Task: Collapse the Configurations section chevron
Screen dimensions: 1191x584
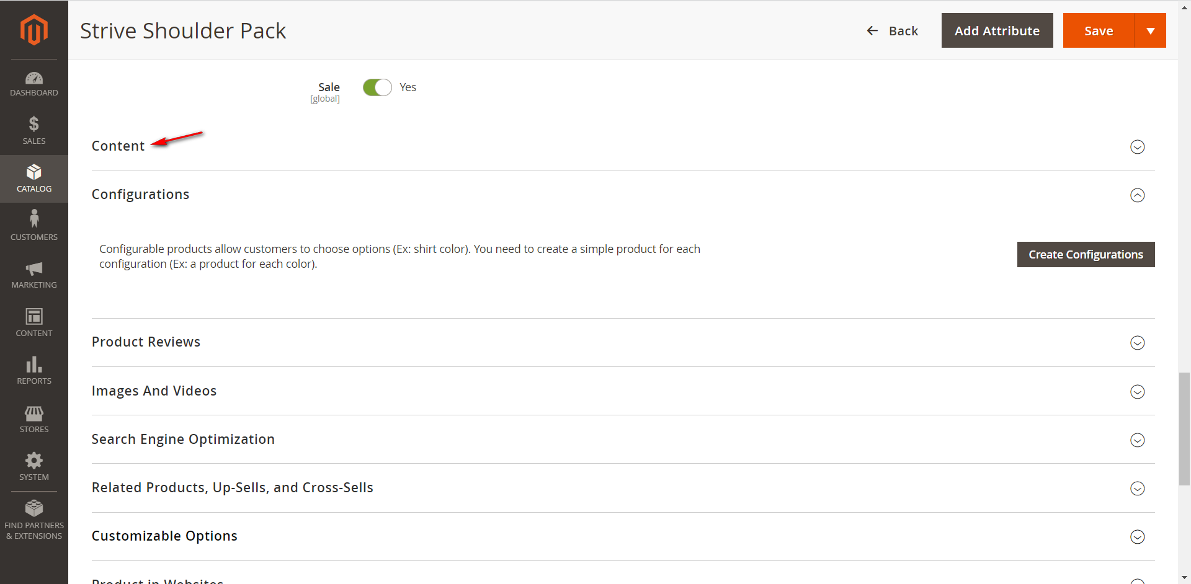Action: (x=1137, y=195)
